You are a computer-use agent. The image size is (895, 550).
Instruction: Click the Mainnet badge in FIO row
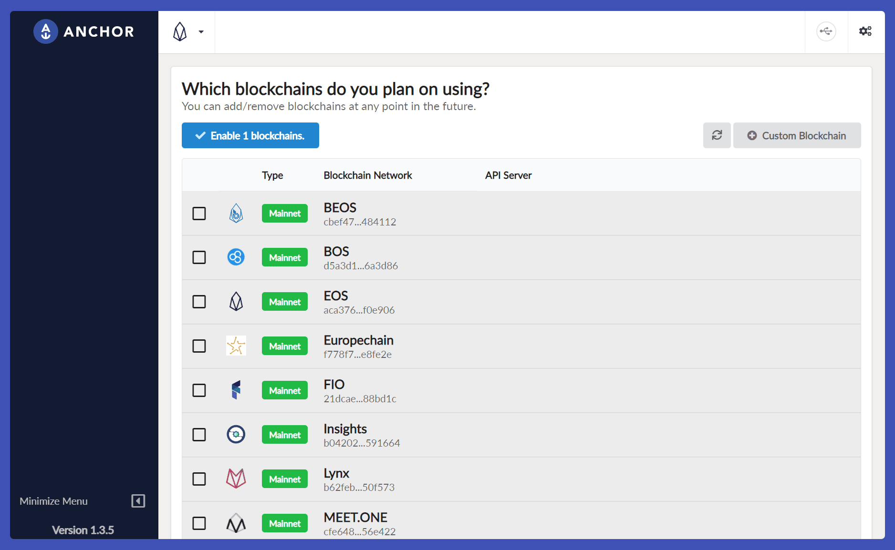pos(285,390)
